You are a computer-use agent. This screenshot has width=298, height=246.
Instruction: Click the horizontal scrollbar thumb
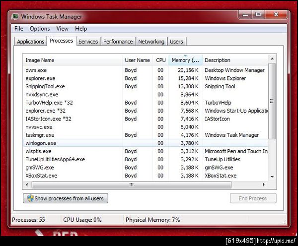point(132,184)
